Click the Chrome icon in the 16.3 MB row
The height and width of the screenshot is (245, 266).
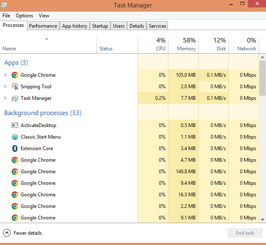[x=15, y=194]
